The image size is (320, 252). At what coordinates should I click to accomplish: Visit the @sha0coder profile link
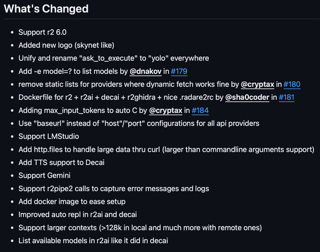click(x=247, y=98)
